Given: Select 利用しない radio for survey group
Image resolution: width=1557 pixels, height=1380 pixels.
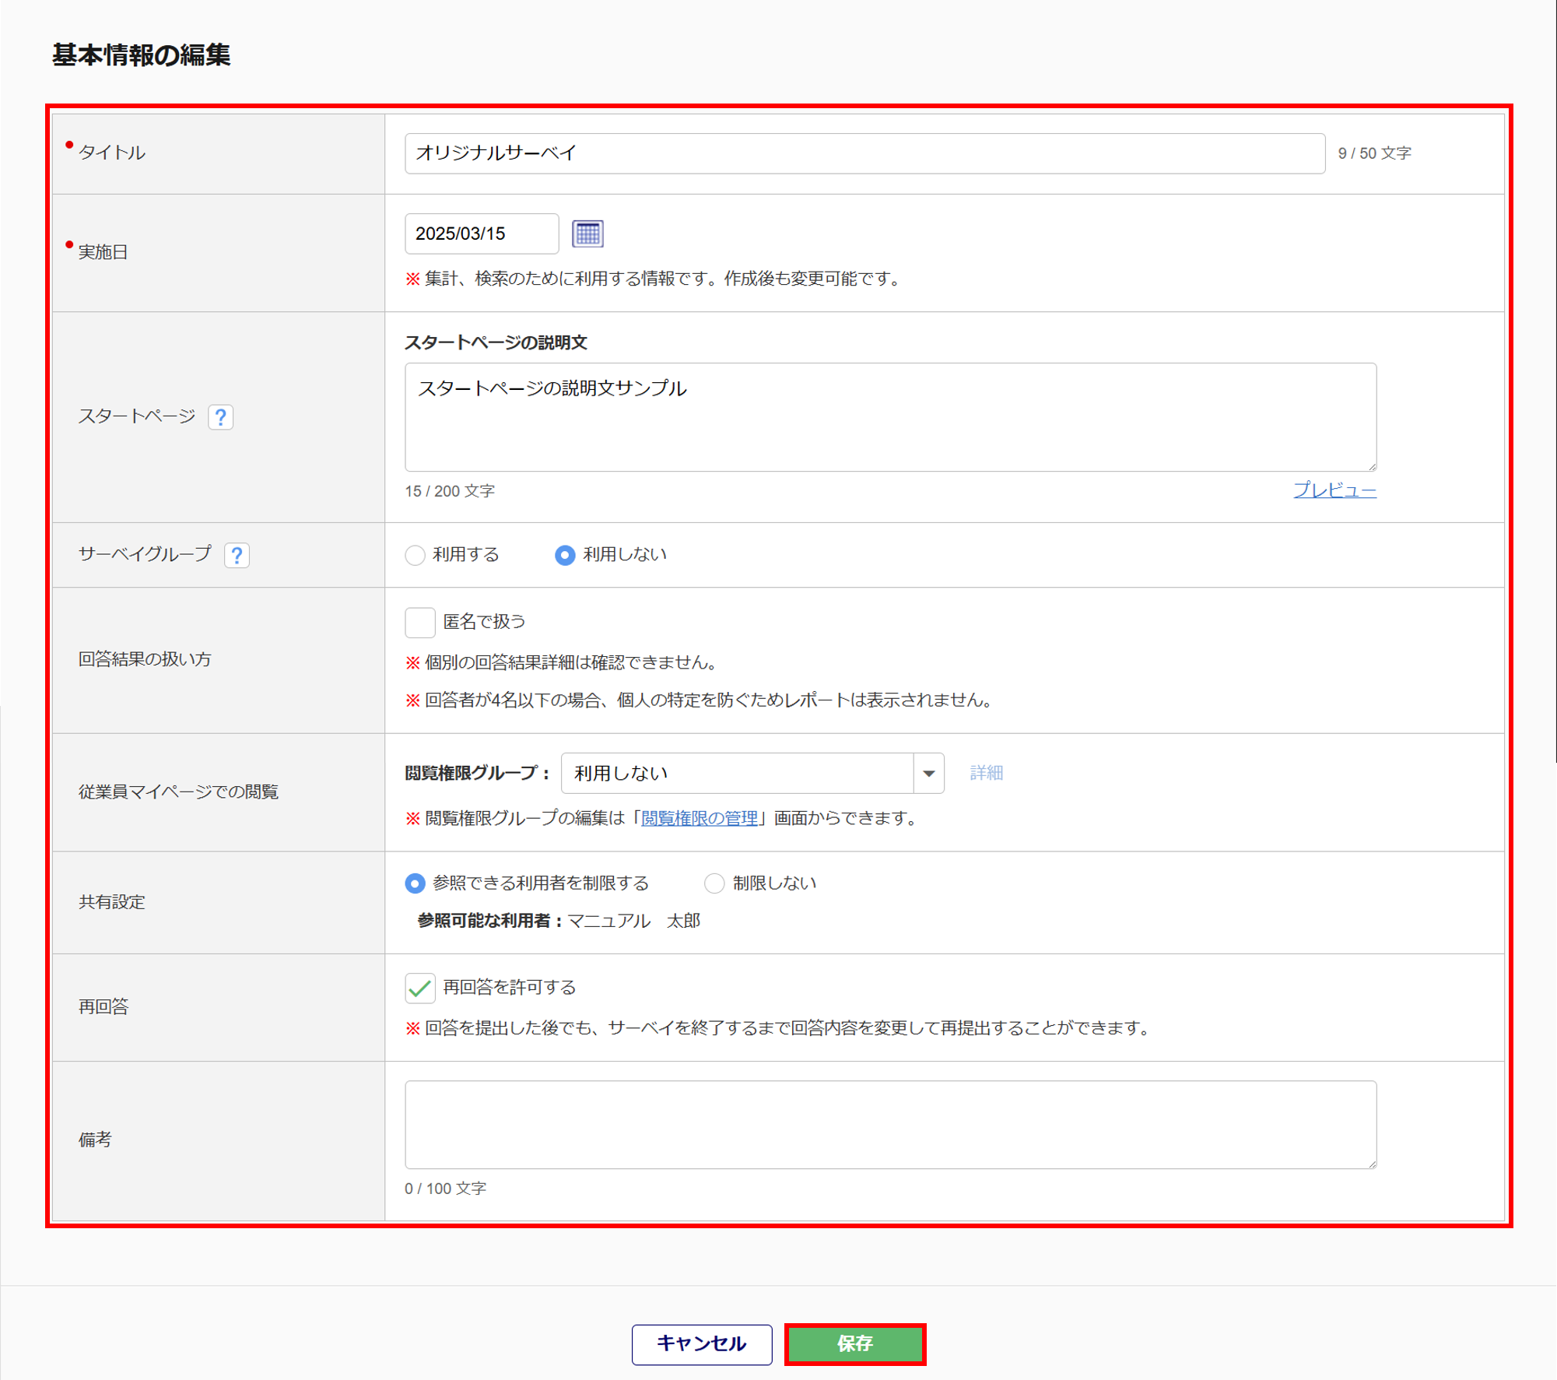Looking at the screenshot, I should click(565, 555).
